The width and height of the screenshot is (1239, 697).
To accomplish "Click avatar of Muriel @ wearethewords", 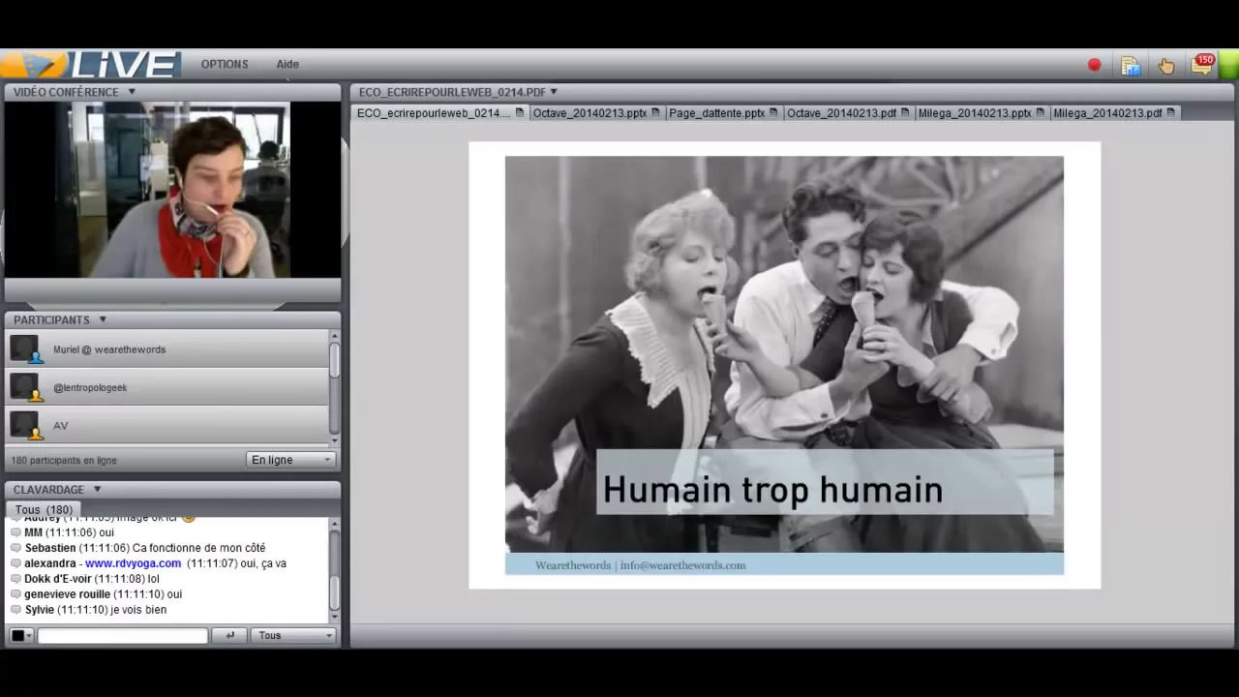I will [x=24, y=348].
